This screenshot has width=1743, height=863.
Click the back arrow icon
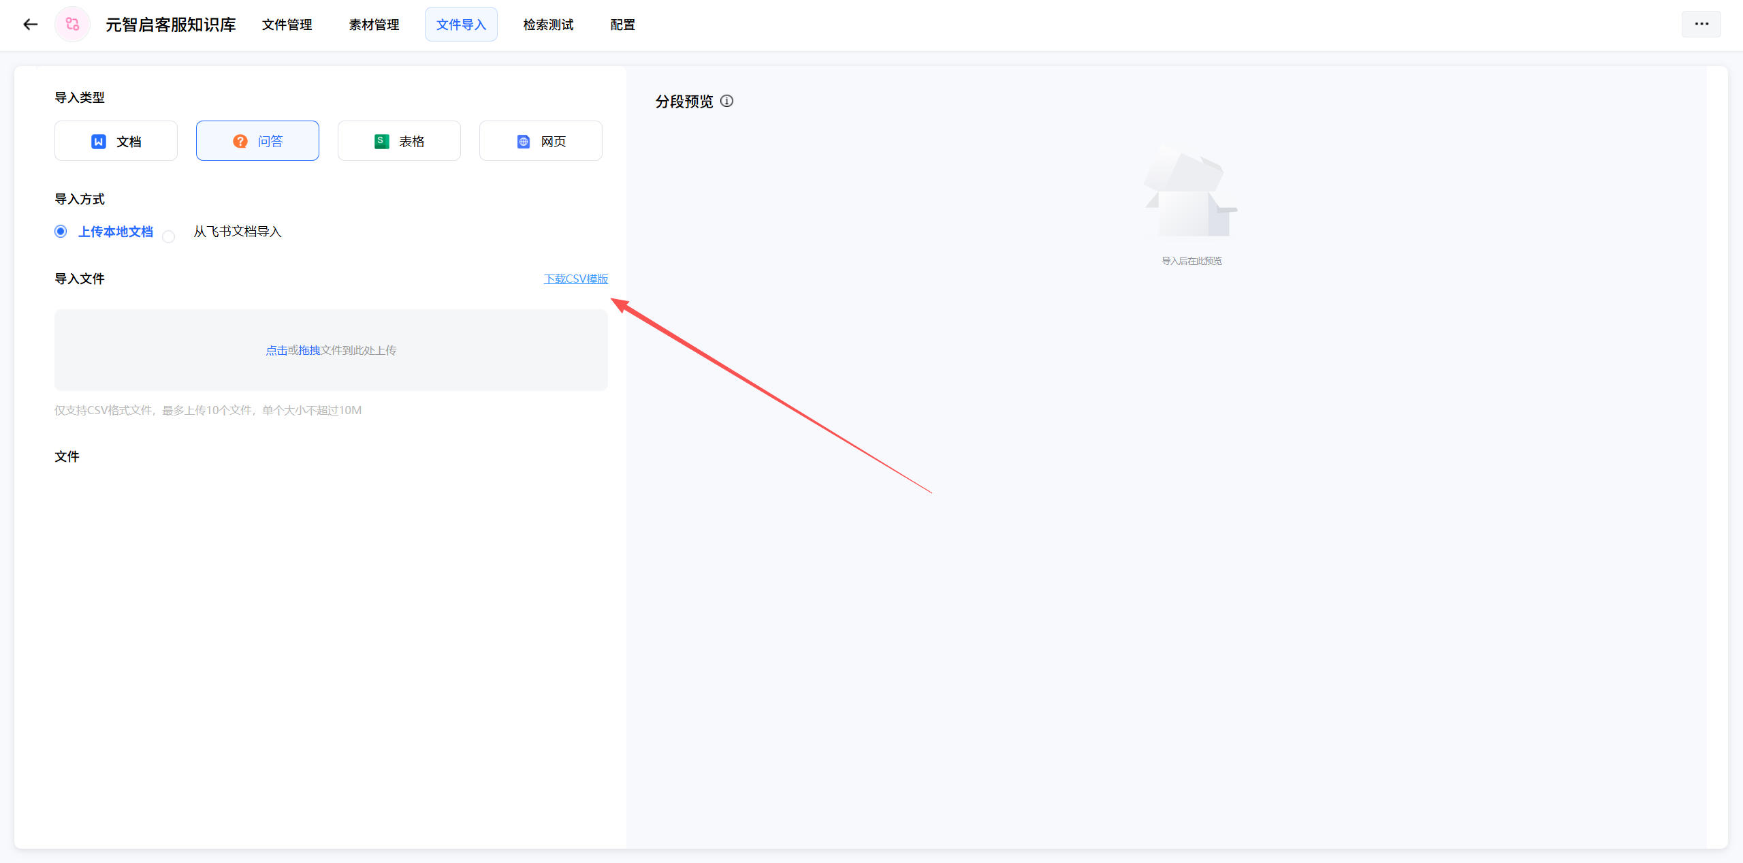point(30,25)
